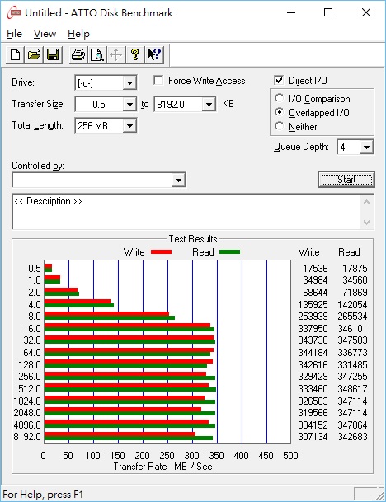Click inside the Description text box
This screenshot has height=502, width=386.
point(187,212)
